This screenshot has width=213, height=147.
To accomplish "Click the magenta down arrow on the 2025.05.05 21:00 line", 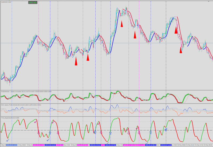I will pyautogui.click(x=38, y=132).
